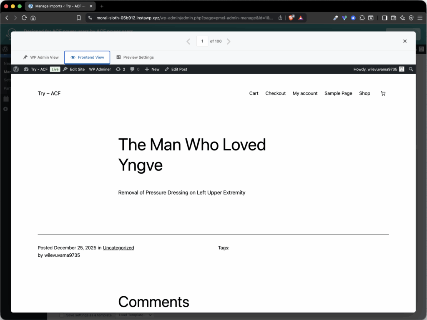Go to next preview record
Viewport: 427px width, 320px height.
click(229, 41)
